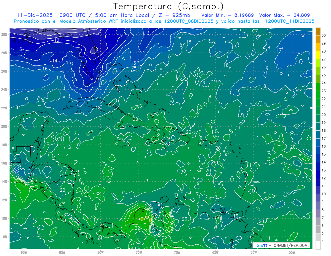Click the validity stamp '1200UTC_11DIC2025'
Image resolution: width=331 pixels, height=256 pixels.
290,21
